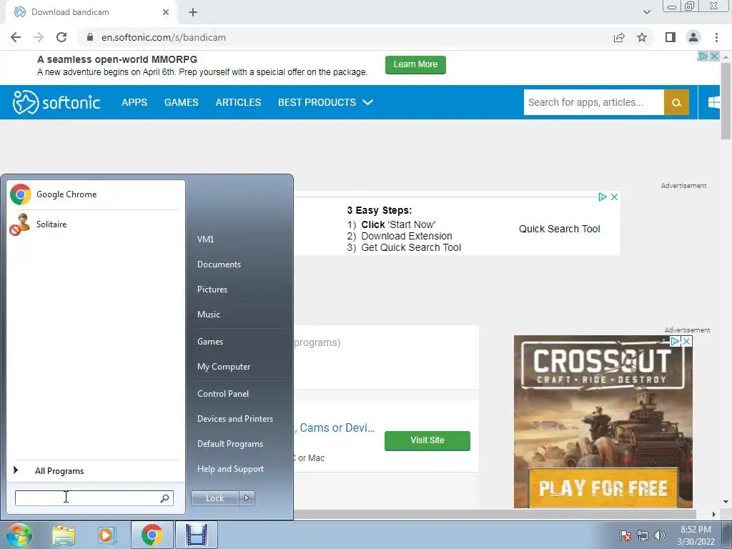This screenshot has height=549, width=732.
Task: Open Default Programs from Start menu
Action: click(x=230, y=444)
